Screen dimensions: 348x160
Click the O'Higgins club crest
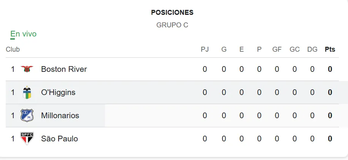pyautogui.click(x=27, y=92)
